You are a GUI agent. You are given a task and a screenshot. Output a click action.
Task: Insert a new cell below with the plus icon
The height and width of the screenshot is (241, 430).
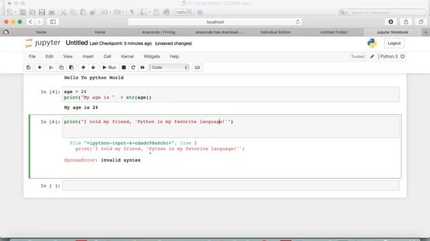pyautogui.click(x=40, y=68)
